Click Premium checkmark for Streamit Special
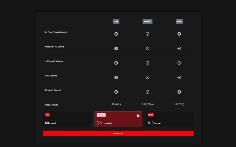 pos(147,92)
